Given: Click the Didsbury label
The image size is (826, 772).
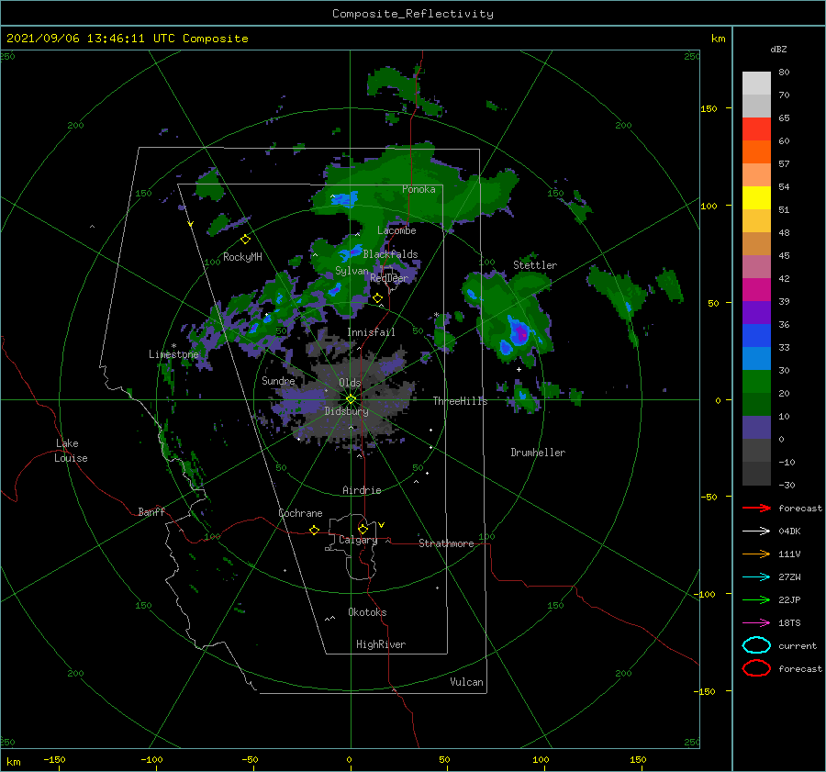Looking at the screenshot, I should (346, 411).
